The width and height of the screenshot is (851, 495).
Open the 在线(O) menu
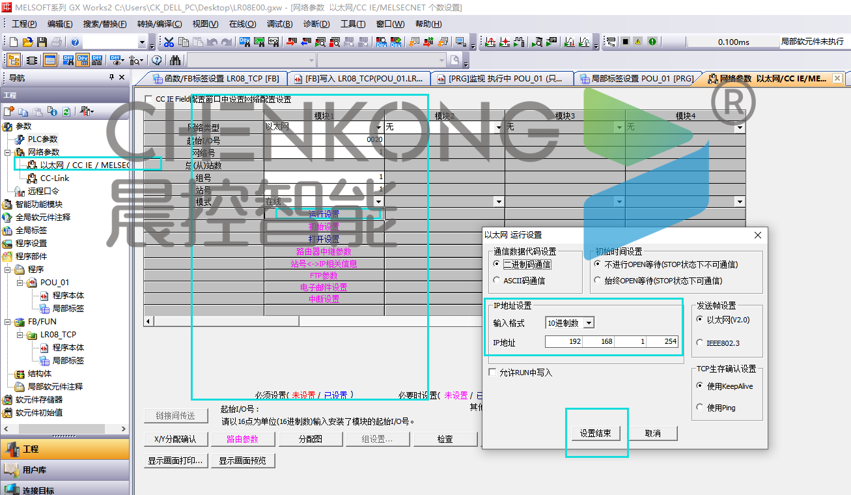click(242, 24)
